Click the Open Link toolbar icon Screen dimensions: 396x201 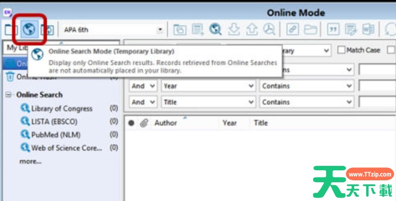point(292,30)
